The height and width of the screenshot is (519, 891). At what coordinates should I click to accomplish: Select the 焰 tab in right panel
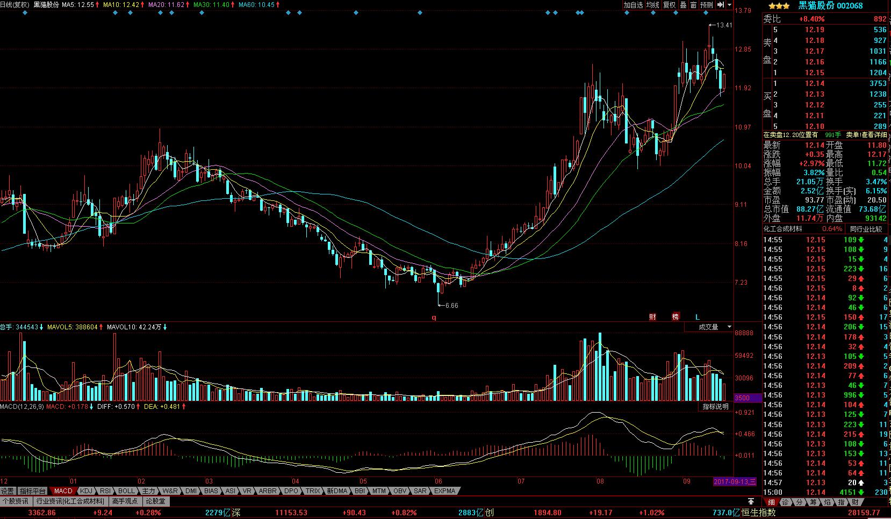click(828, 502)
